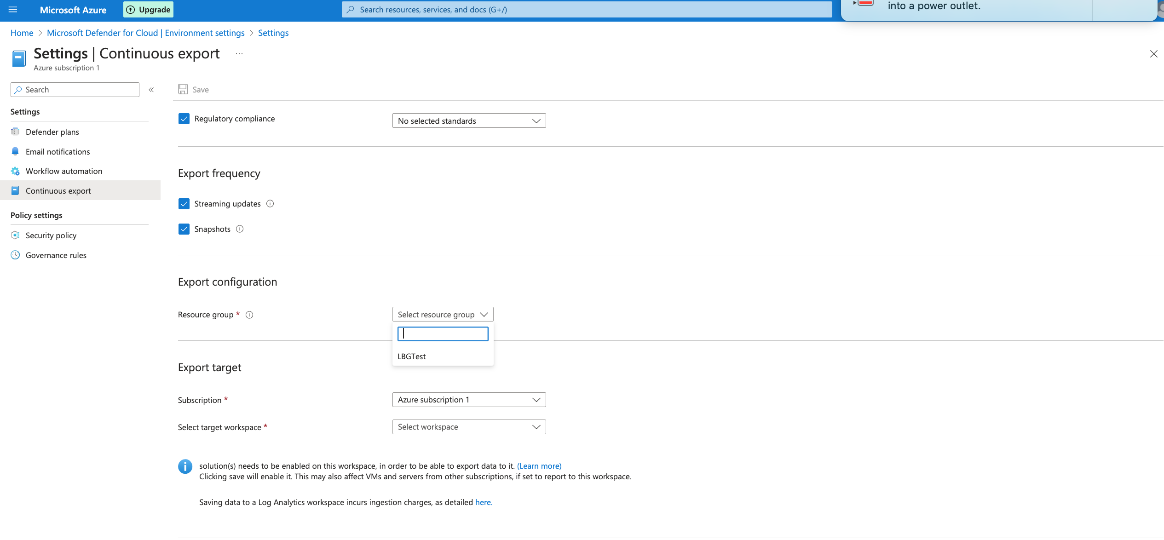
Task: Open the ingestion charges here link
Action: 484,502
